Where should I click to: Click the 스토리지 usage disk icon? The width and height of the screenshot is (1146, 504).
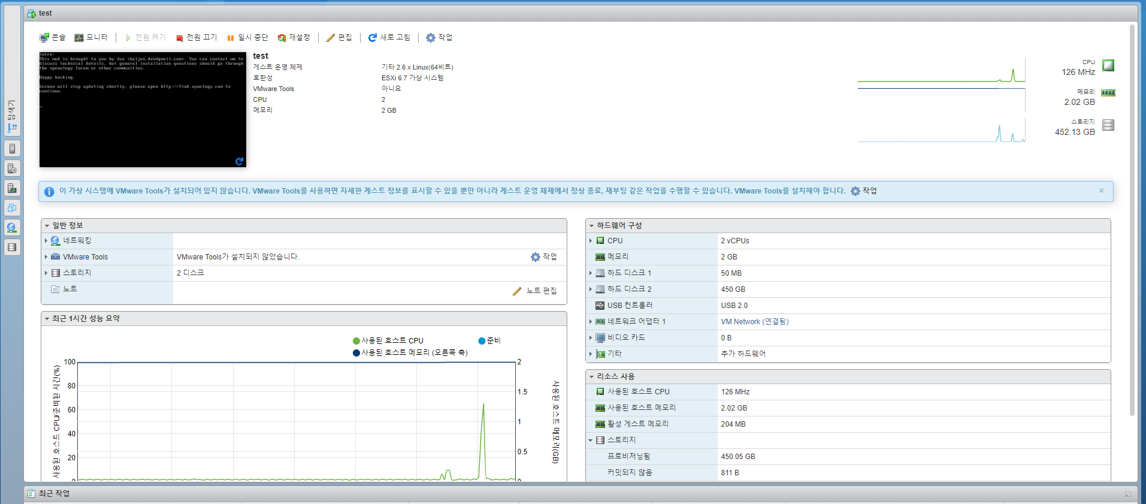pos(1108,125)
